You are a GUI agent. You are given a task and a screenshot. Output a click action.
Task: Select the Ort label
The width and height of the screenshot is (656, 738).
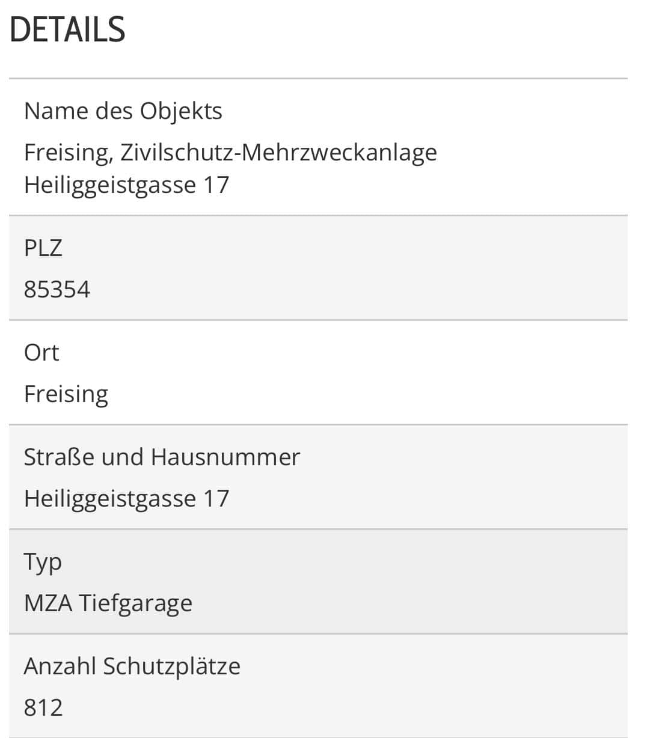click(41, 352)
